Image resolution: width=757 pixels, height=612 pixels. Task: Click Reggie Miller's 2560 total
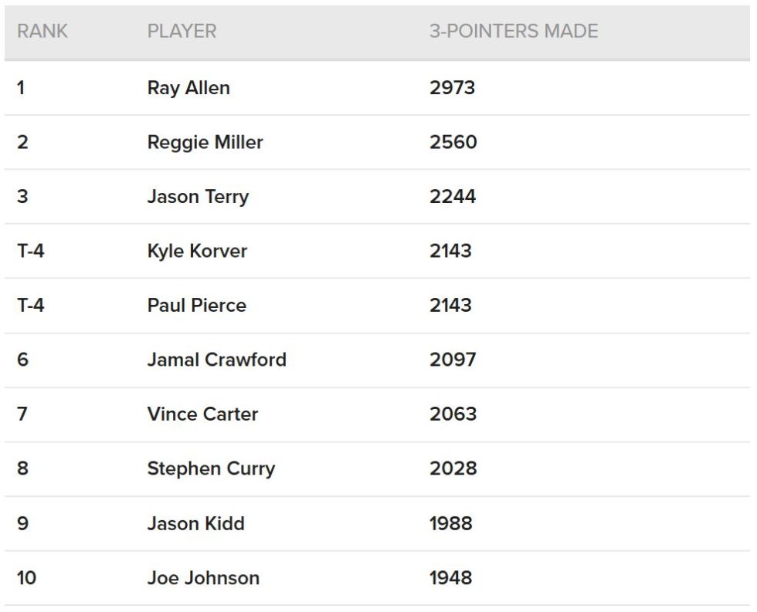coord(453,142)
